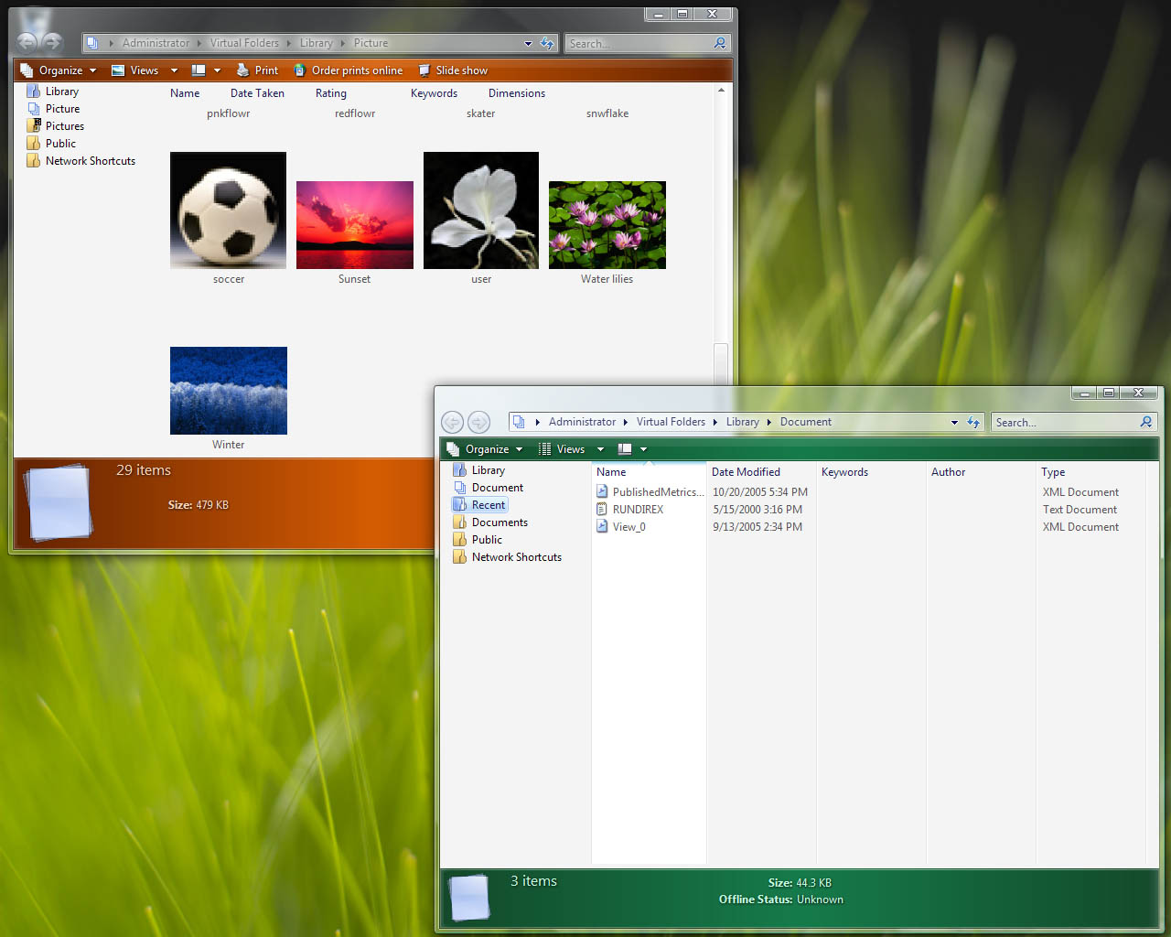Click search magnifier icon in Document window
Screen dimensions: 1171x937
(1146, 422)
